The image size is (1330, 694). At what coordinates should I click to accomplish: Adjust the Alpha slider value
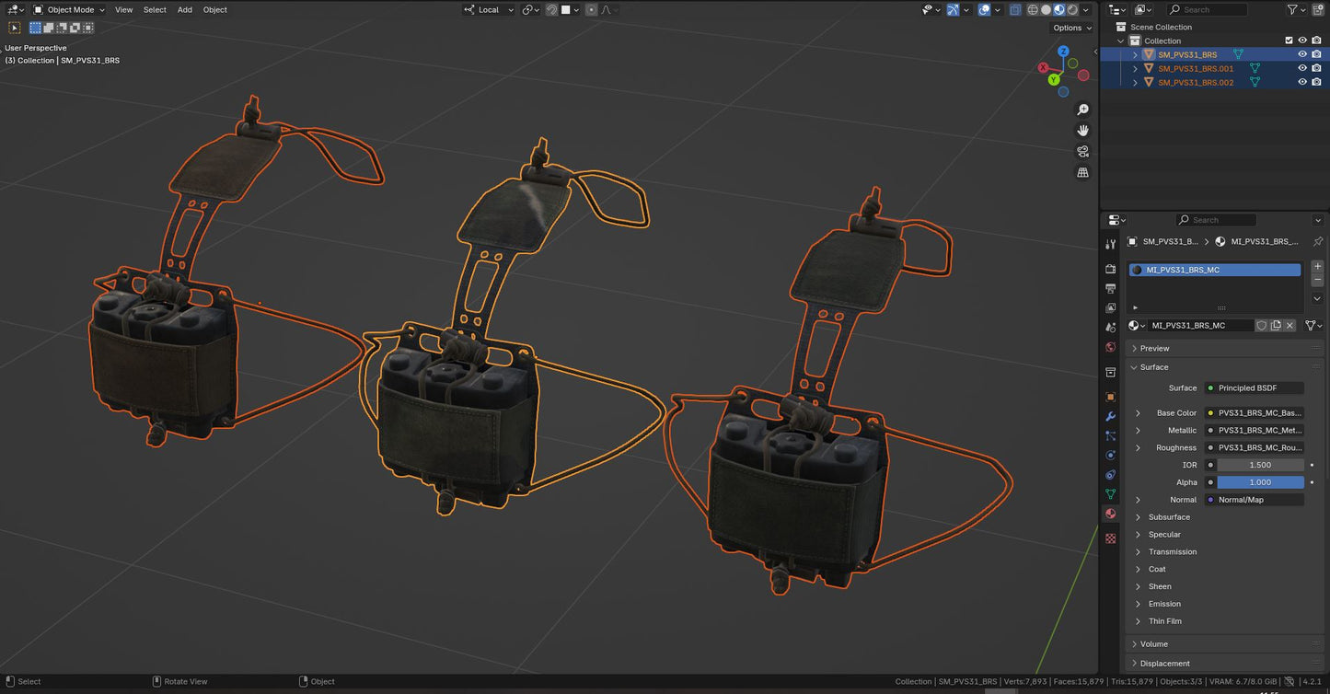pyautogui.click(x=1260, y=482)
